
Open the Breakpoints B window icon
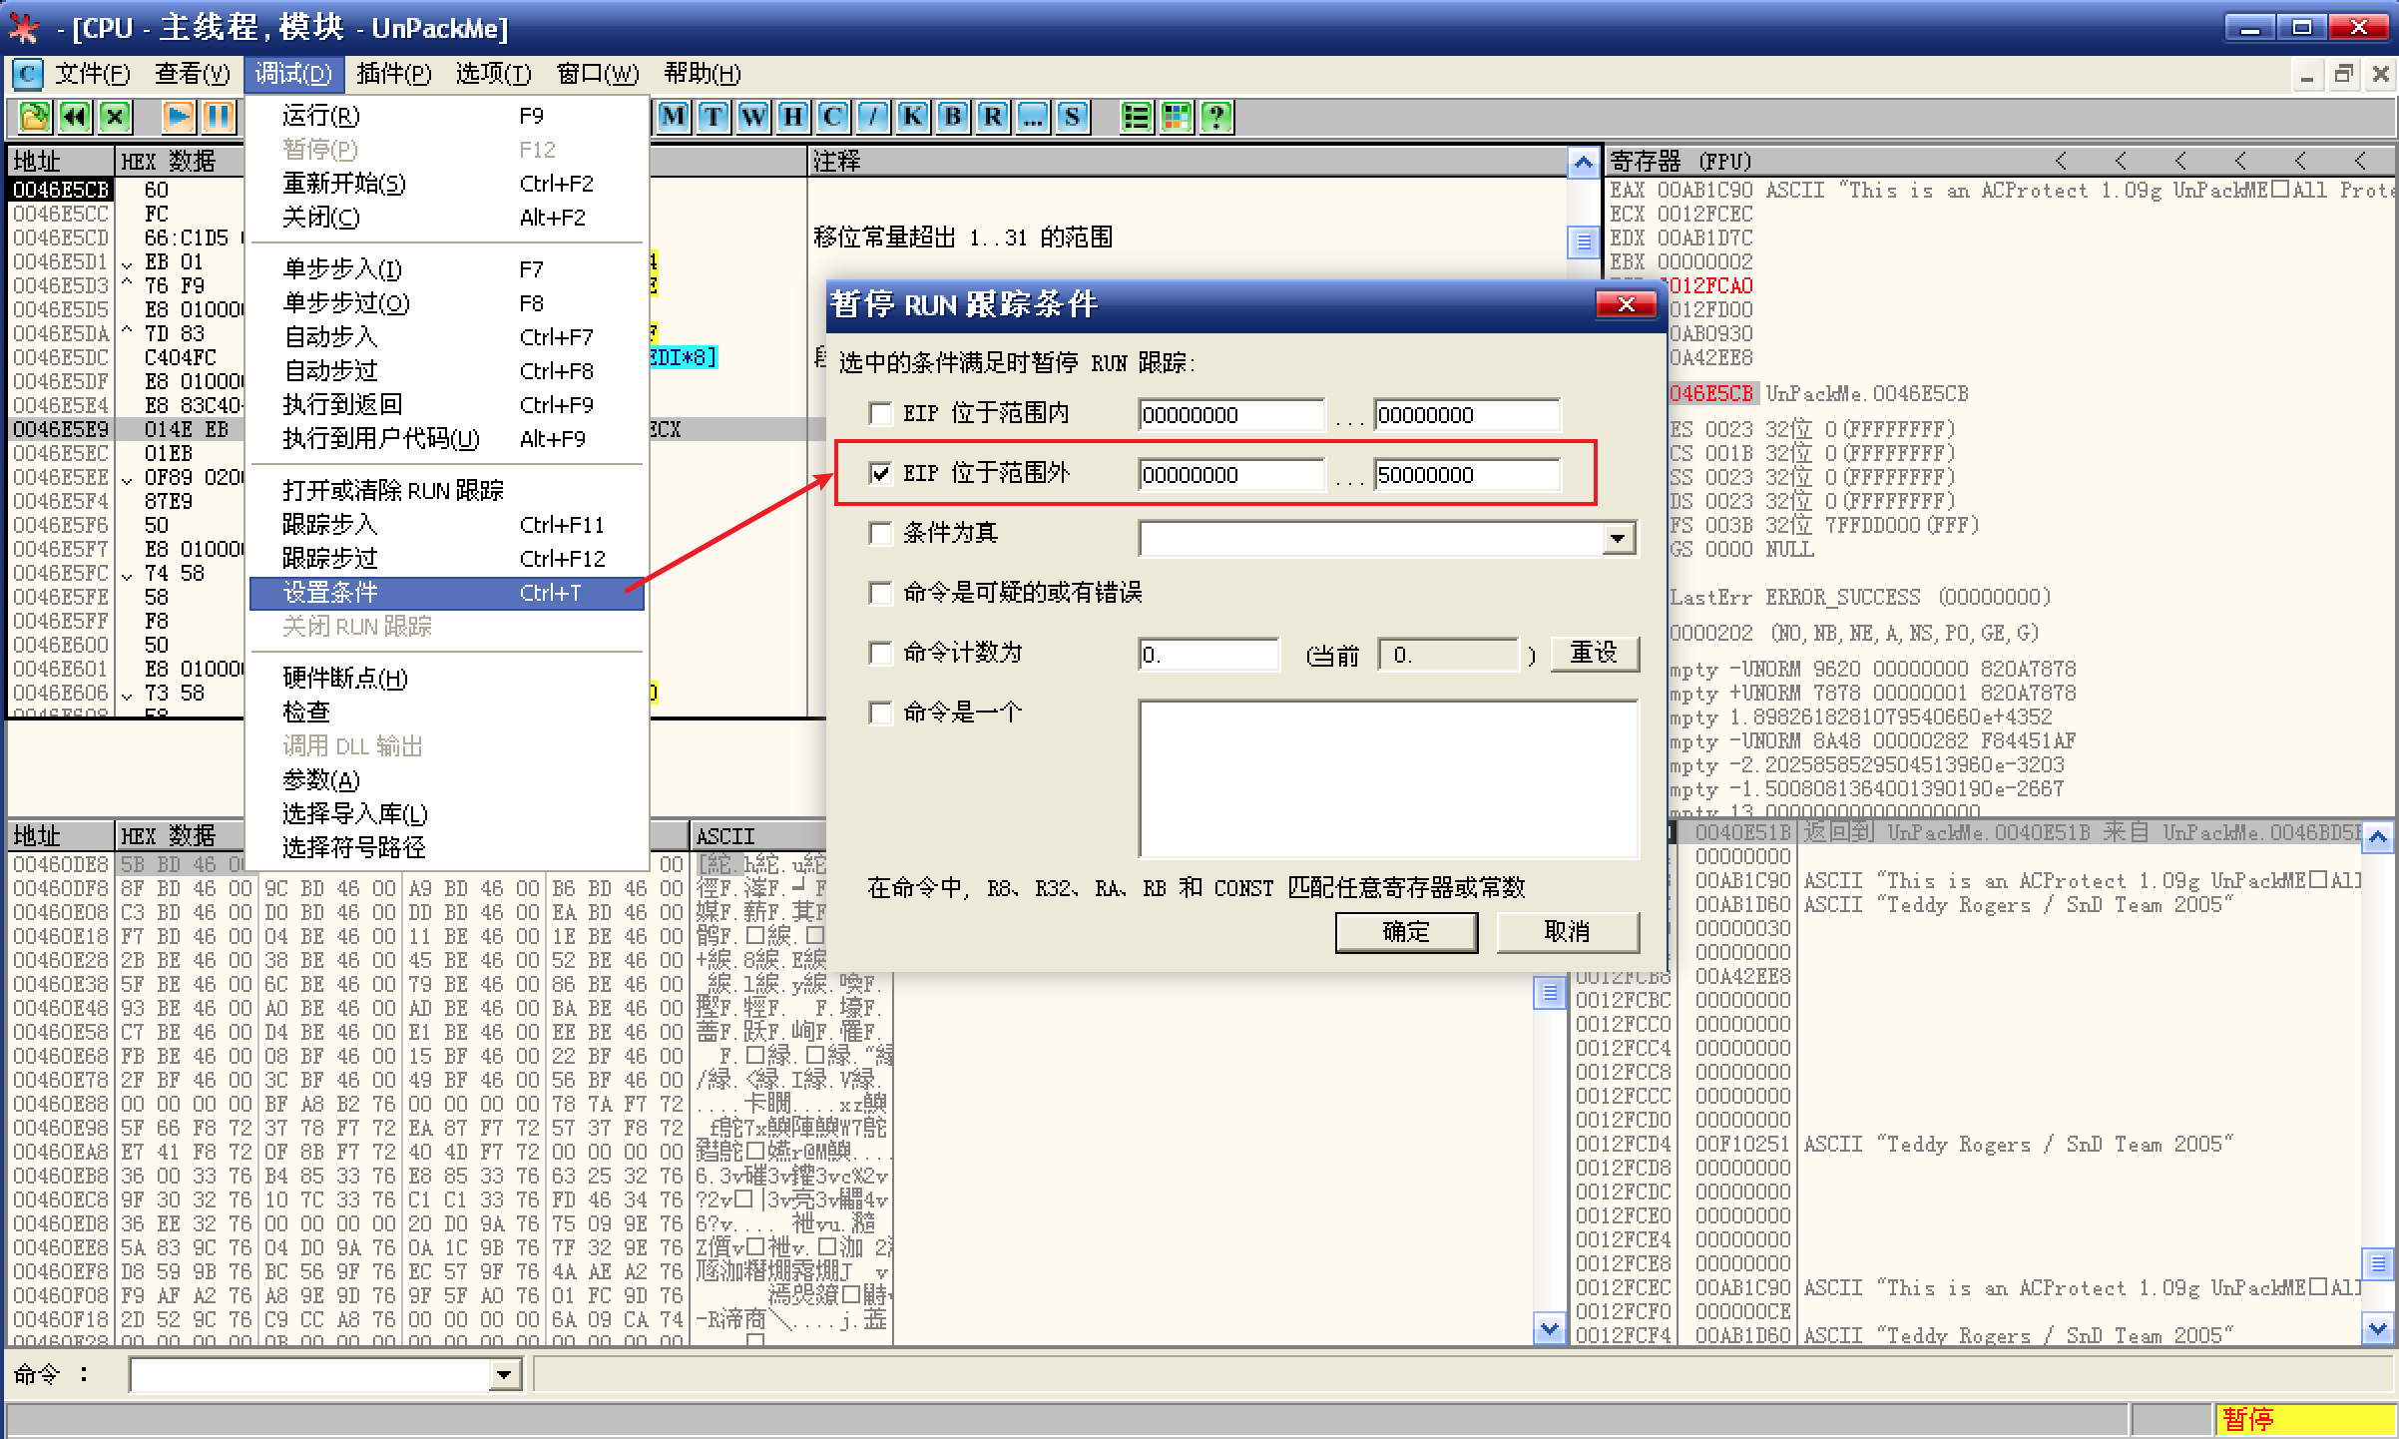tap(953, 118)
